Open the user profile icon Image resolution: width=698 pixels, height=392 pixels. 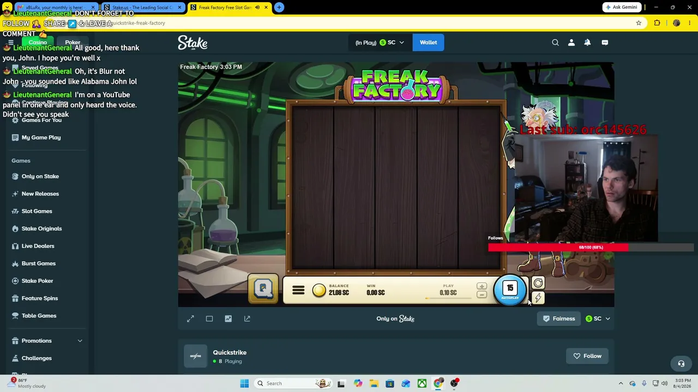(x=571, y=42)
